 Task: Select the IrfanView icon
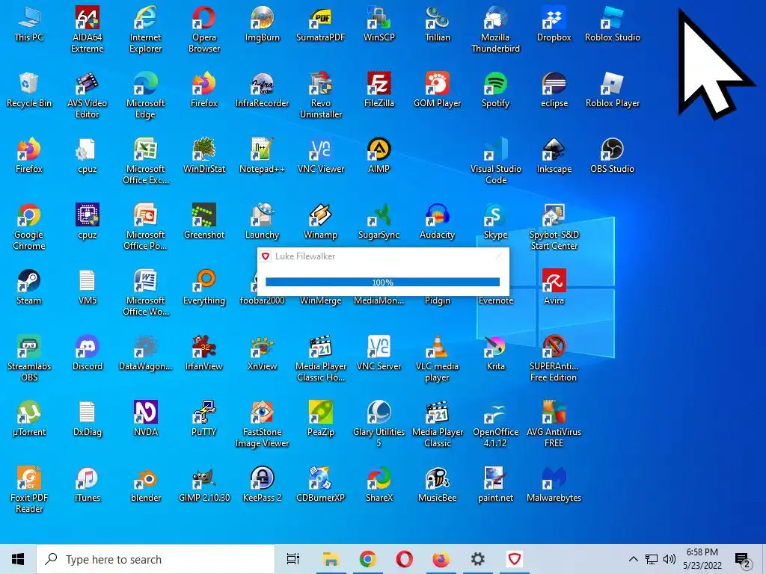pos(203,354)
